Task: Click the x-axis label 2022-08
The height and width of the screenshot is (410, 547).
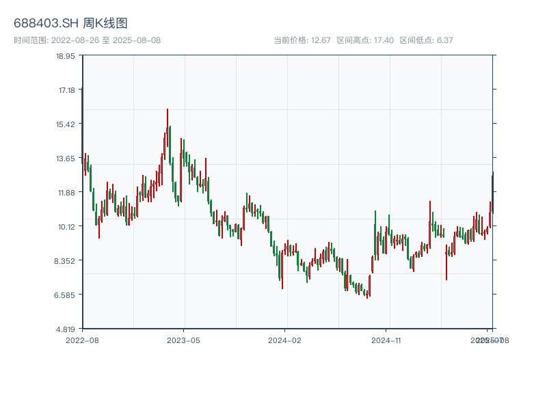Action: (82, 340)
